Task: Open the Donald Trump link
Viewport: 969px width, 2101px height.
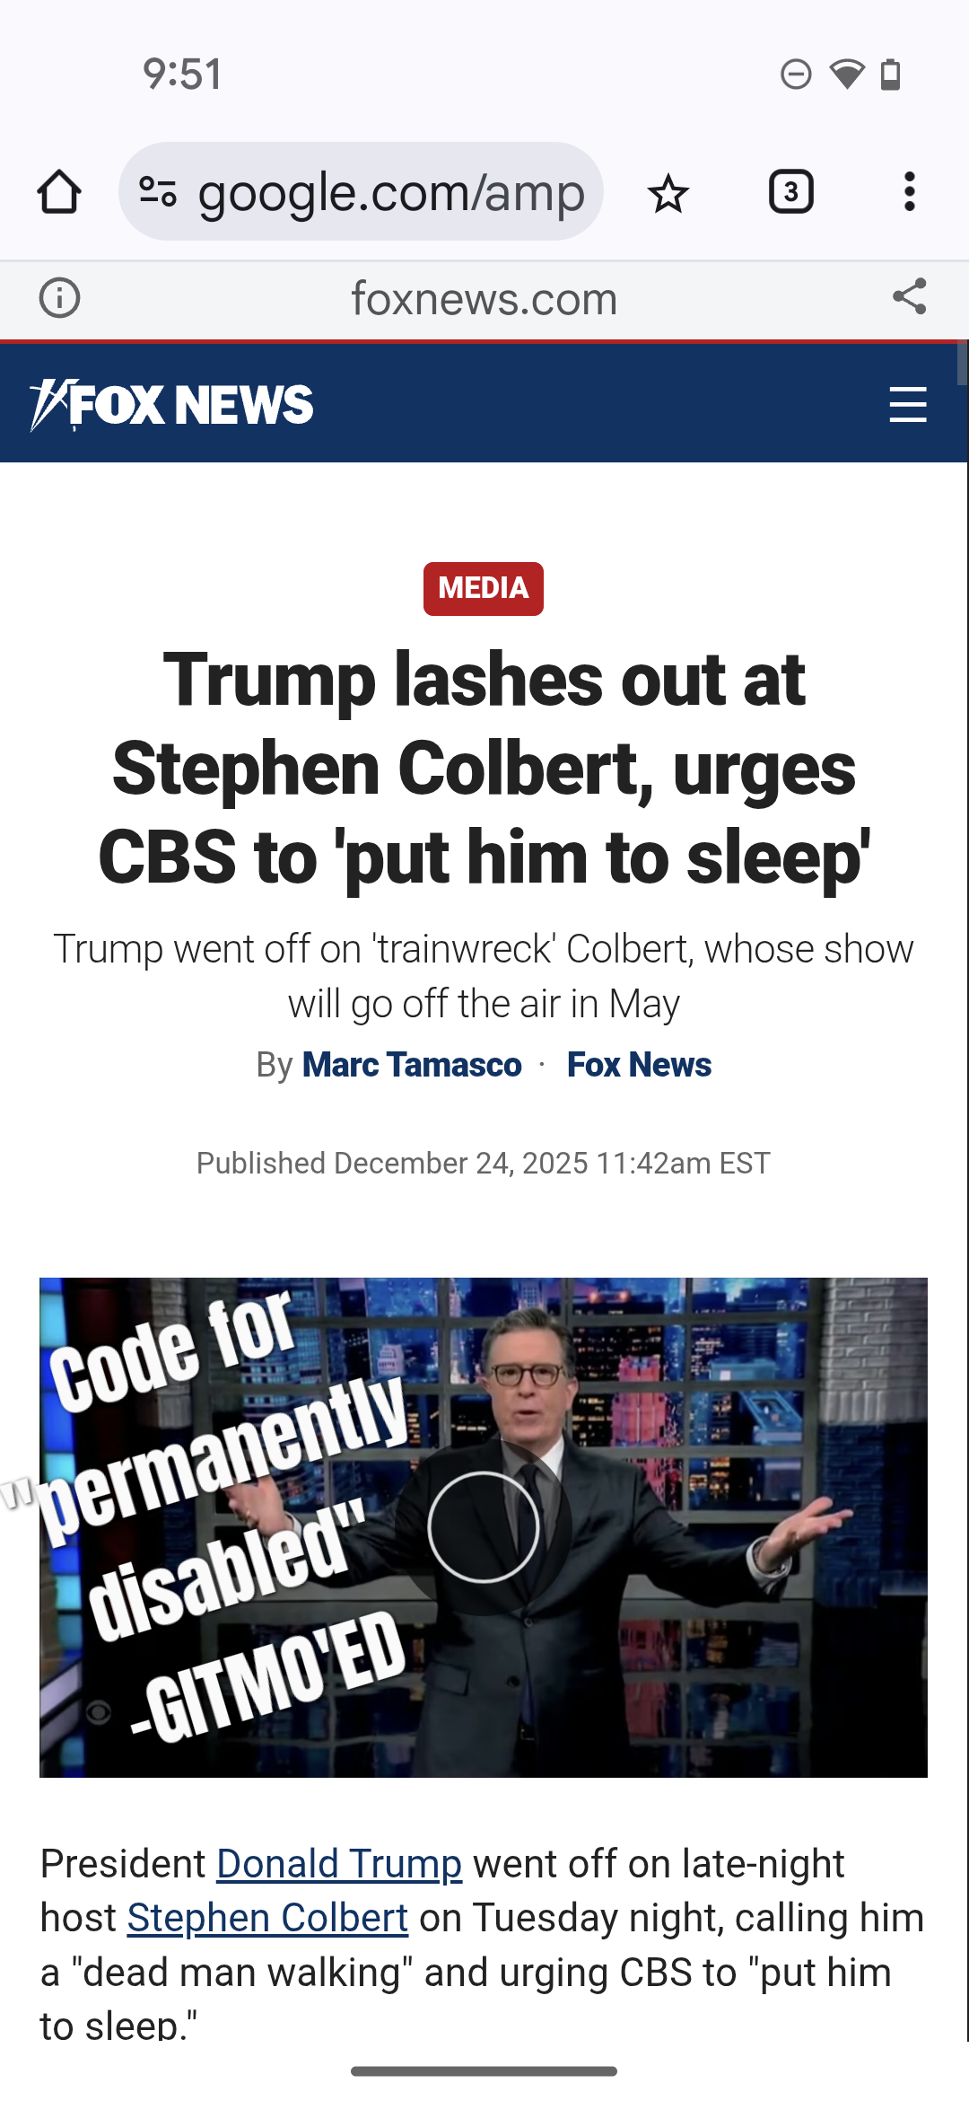Action: [339, 1864]
